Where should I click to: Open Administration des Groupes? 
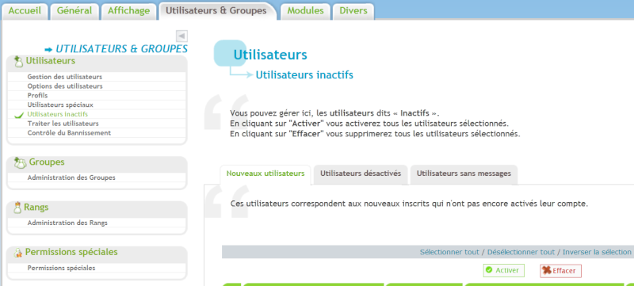tap(71, 177)
